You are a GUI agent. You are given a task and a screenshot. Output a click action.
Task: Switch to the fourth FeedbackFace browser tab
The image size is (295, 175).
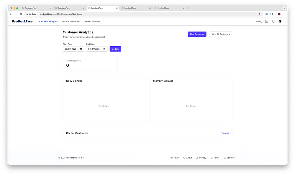click(135, 8)
